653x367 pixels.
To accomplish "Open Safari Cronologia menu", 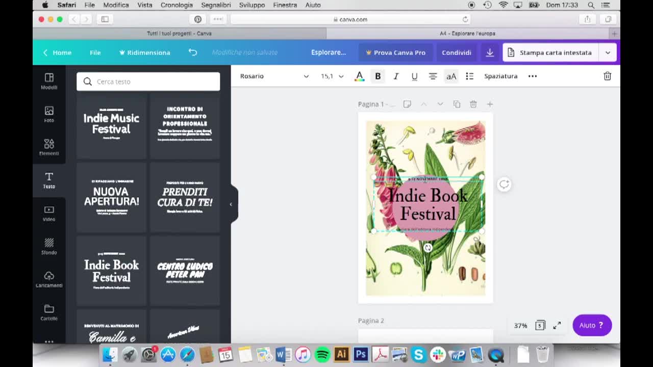I will tap(177, 5).
